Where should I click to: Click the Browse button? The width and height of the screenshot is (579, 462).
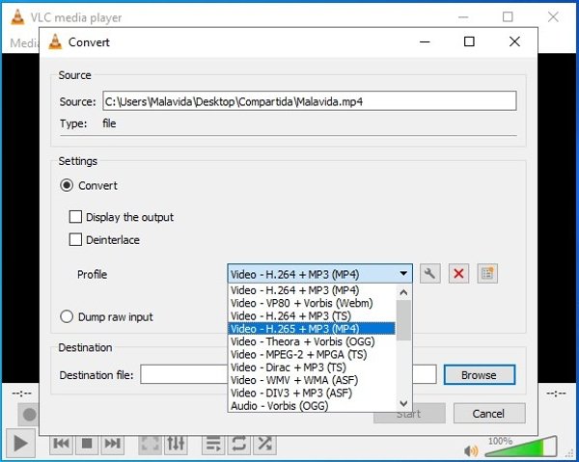480,375
